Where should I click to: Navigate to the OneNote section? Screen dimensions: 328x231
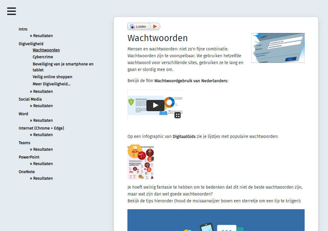point(27,172)
